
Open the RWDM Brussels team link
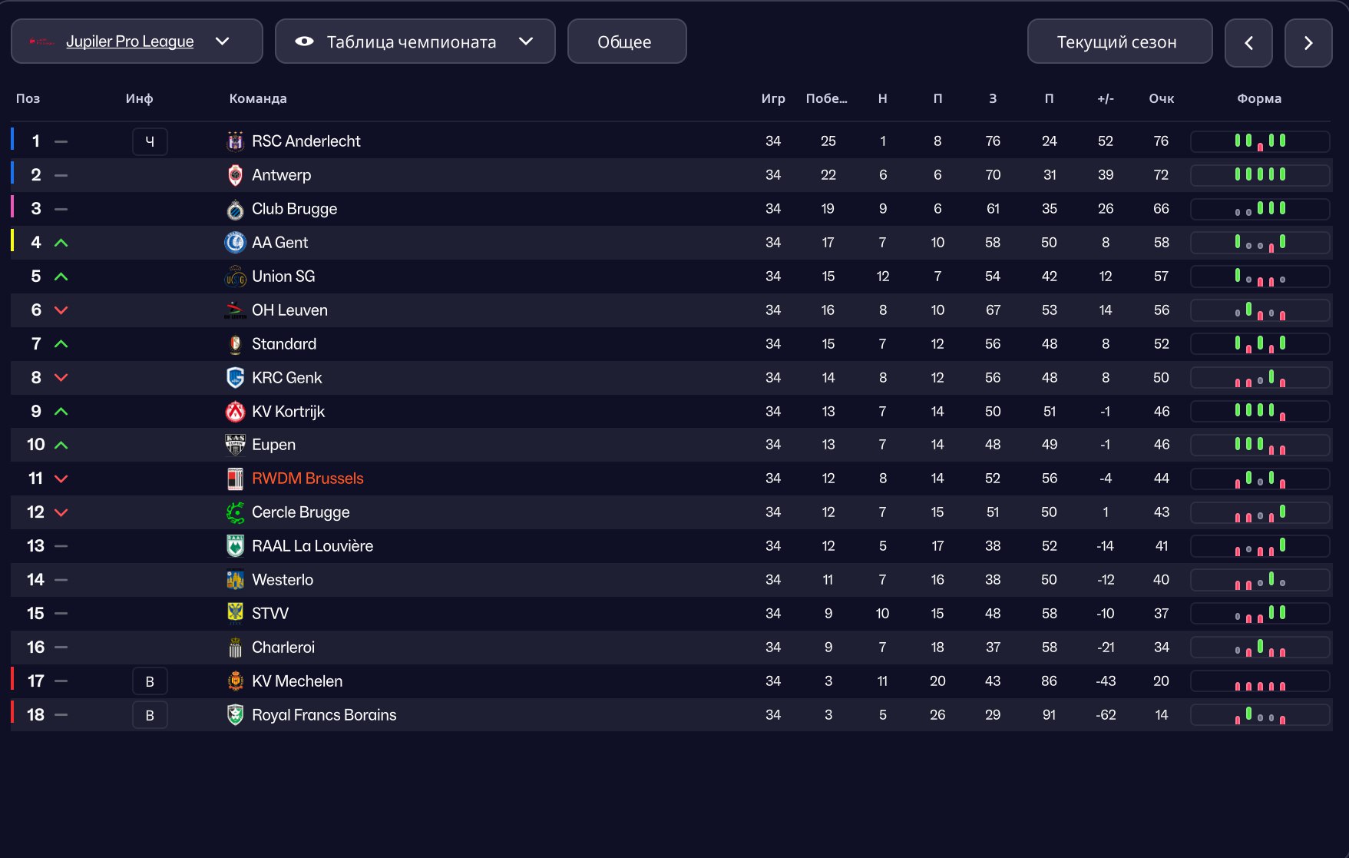pos(307,479)
